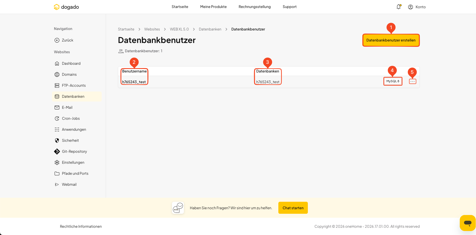Click the Datenbanken column header
This screenshot has height=235, width=476.
268,71
